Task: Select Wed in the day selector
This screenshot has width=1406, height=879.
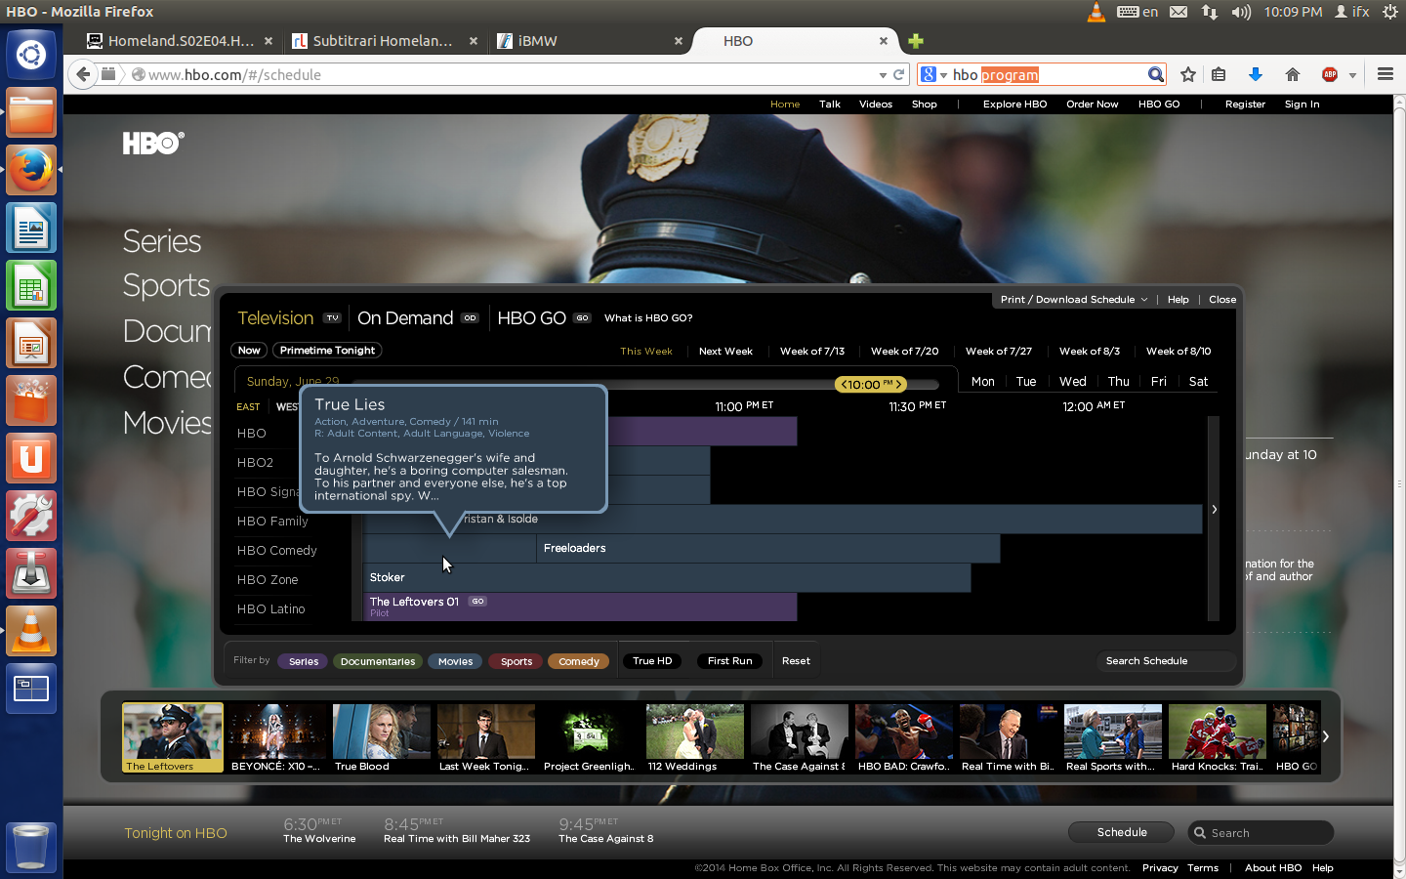Action: tap(1072, 382)
